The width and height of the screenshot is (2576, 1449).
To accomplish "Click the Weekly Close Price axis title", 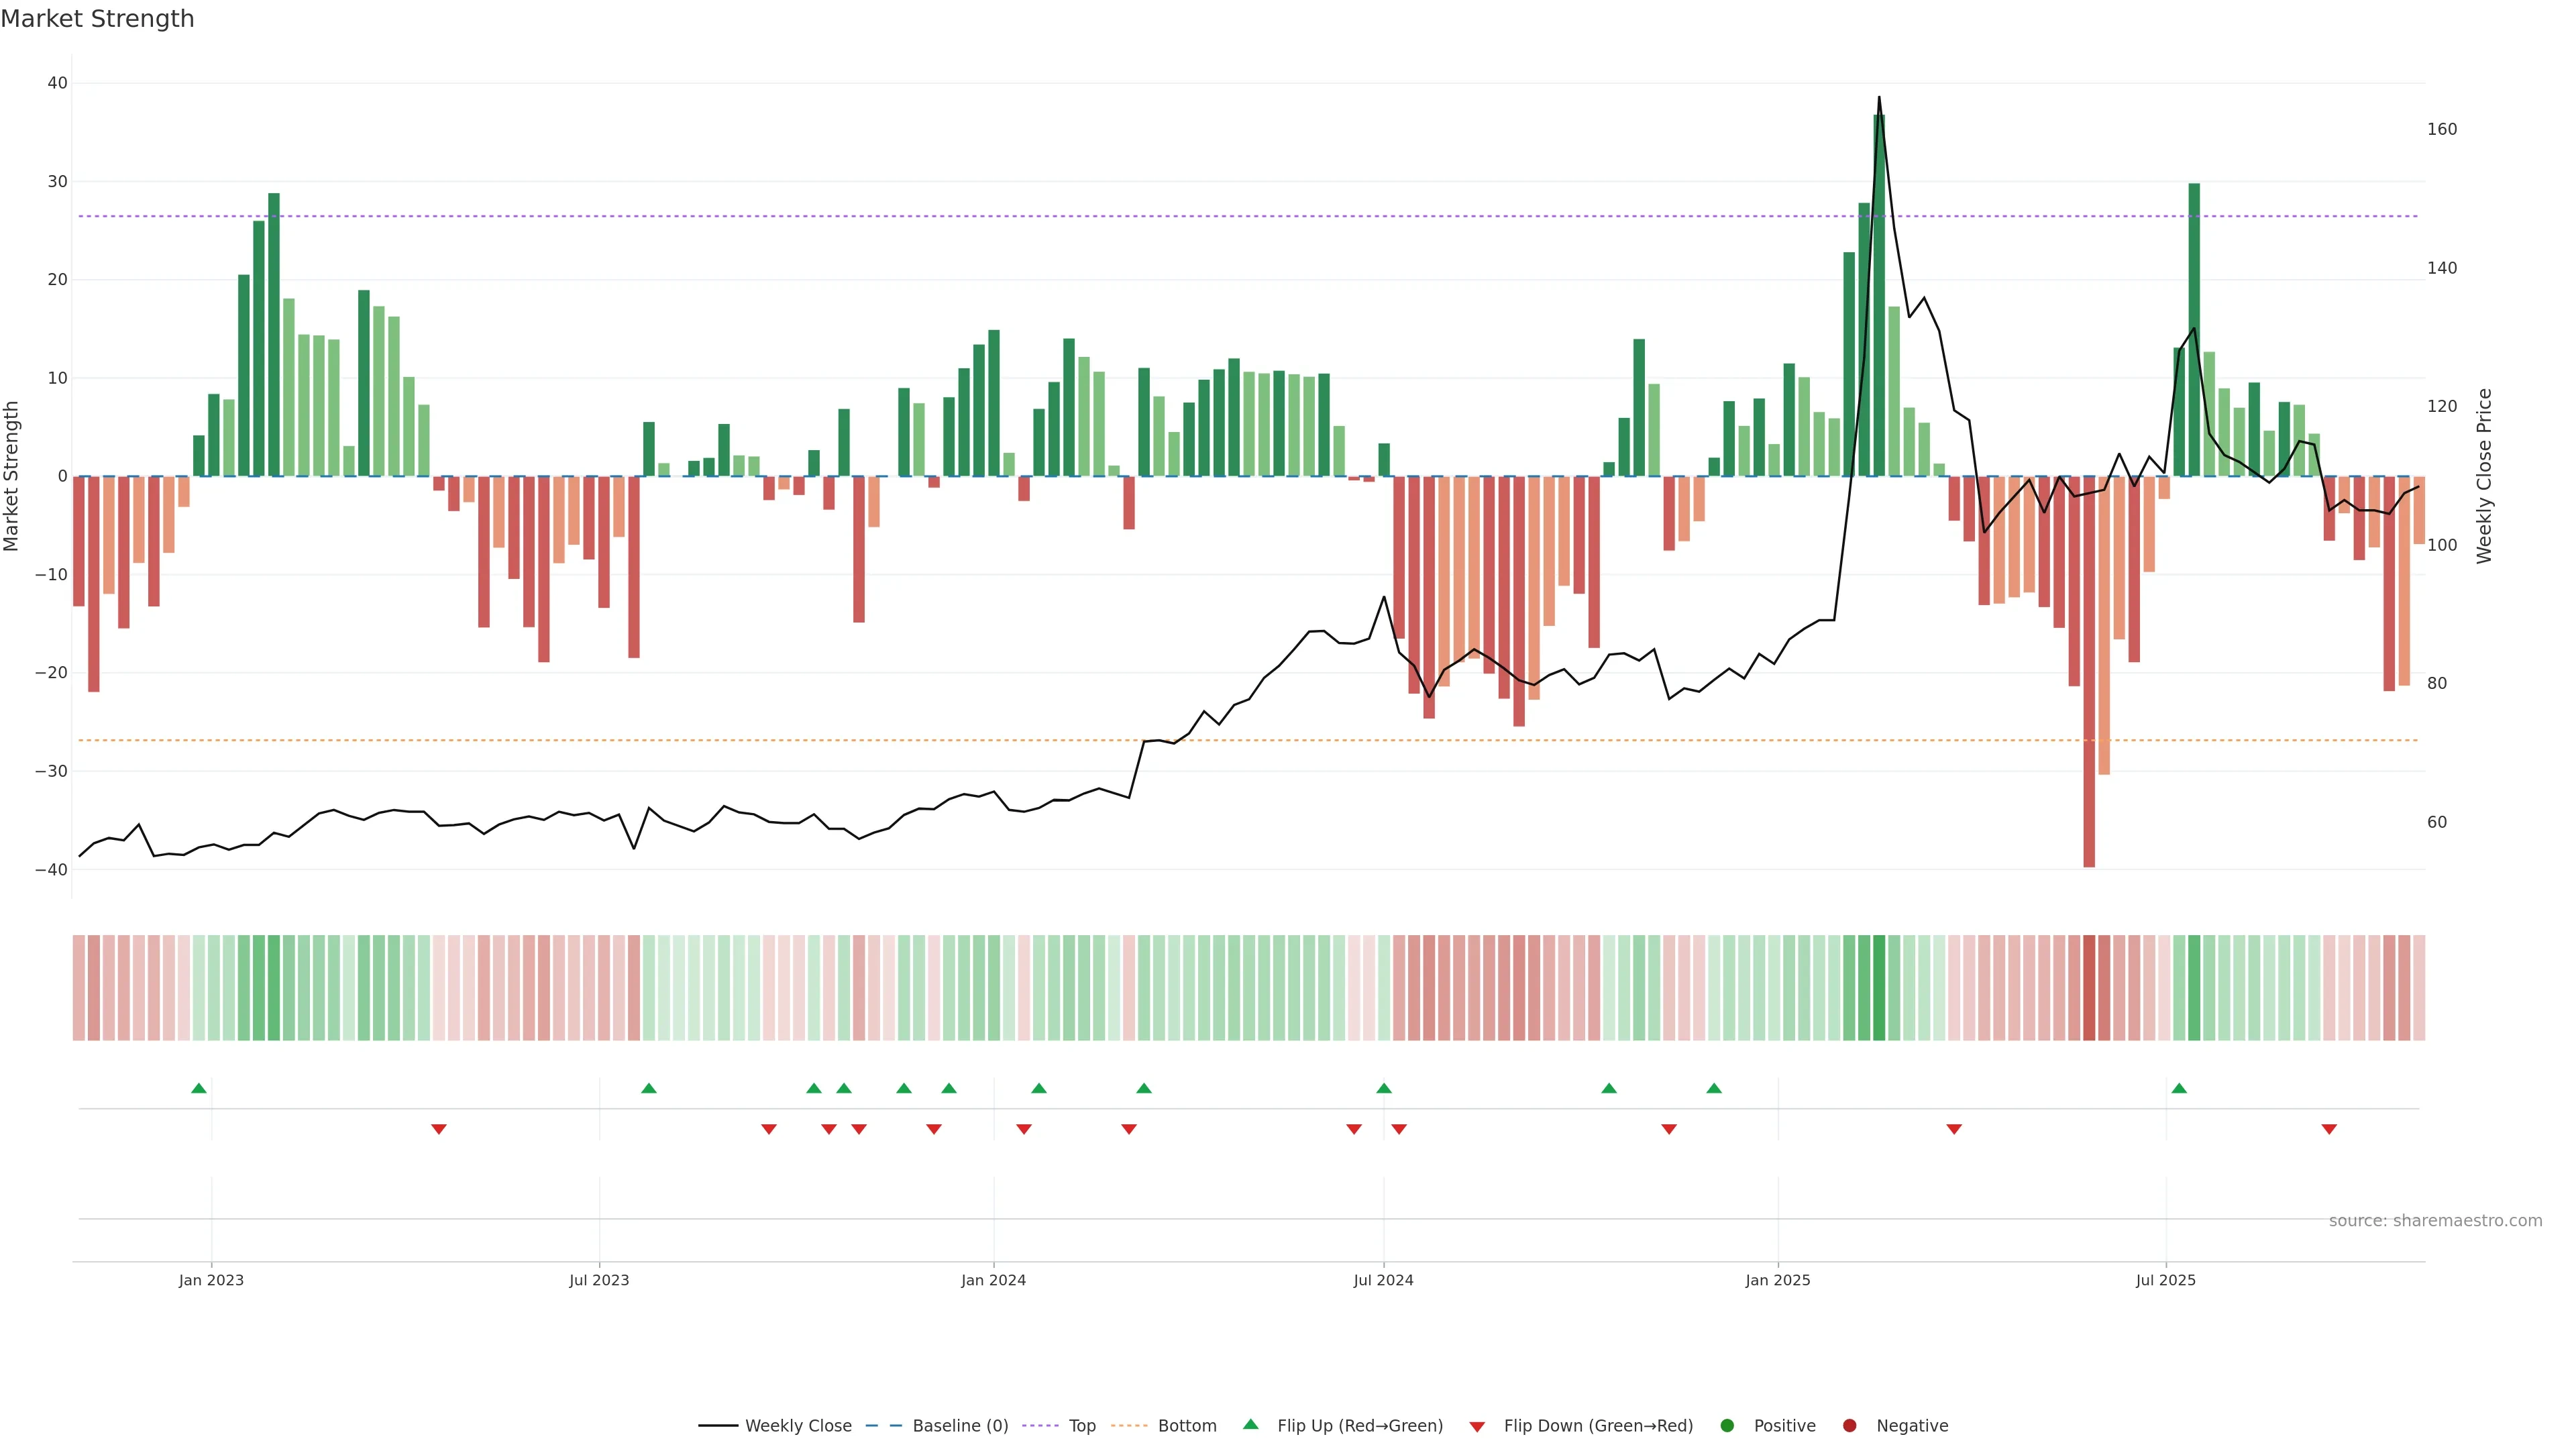I will 2484,476.
